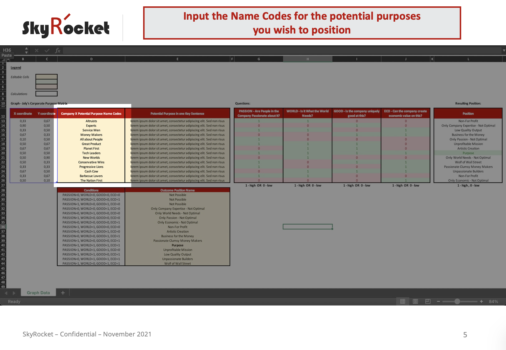Select the green Purpose position cell

(468, 153)
